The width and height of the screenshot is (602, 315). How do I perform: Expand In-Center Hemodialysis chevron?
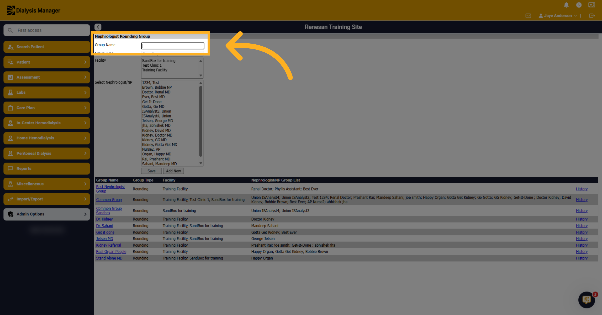(x=85, y=123)
